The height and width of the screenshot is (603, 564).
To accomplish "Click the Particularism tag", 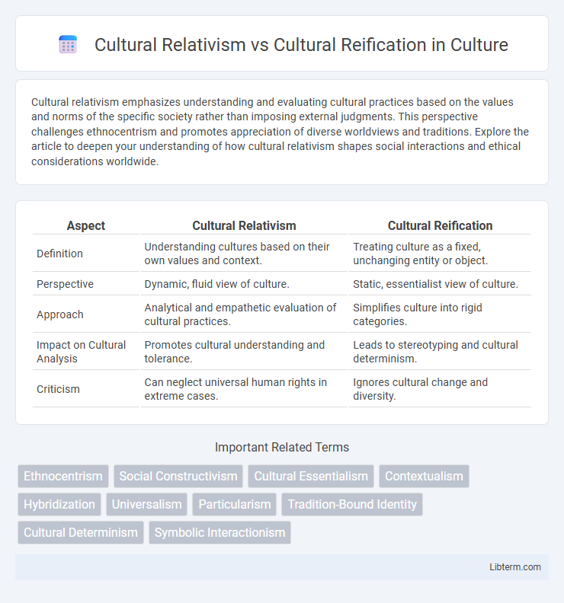I will coord(235,504).
